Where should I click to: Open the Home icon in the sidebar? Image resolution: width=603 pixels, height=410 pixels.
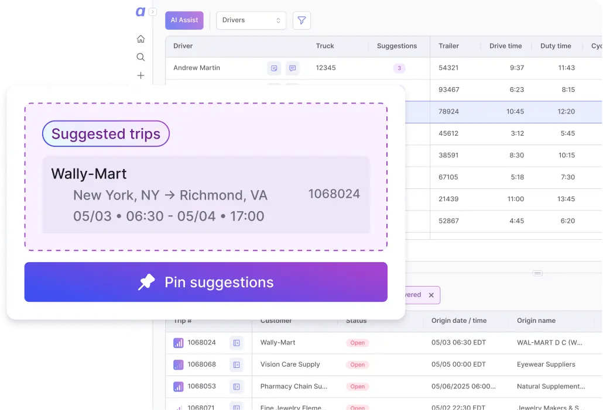tap(141, 39)
